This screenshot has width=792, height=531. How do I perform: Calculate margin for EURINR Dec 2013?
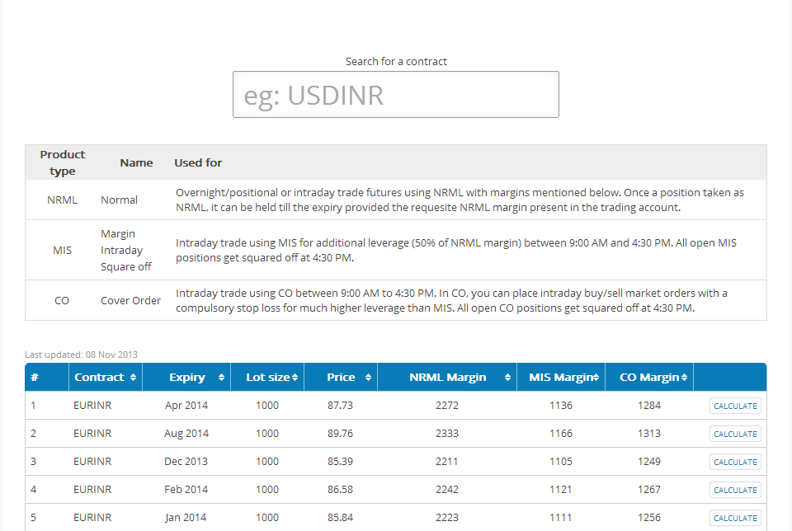coord(735,462)
